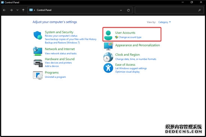Minimize the Control Panel window

coord(183,2)
